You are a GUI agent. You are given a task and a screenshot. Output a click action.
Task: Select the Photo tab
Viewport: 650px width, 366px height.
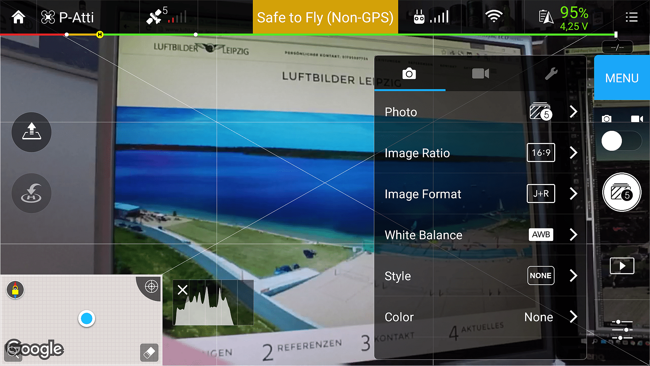click(409, 75)
